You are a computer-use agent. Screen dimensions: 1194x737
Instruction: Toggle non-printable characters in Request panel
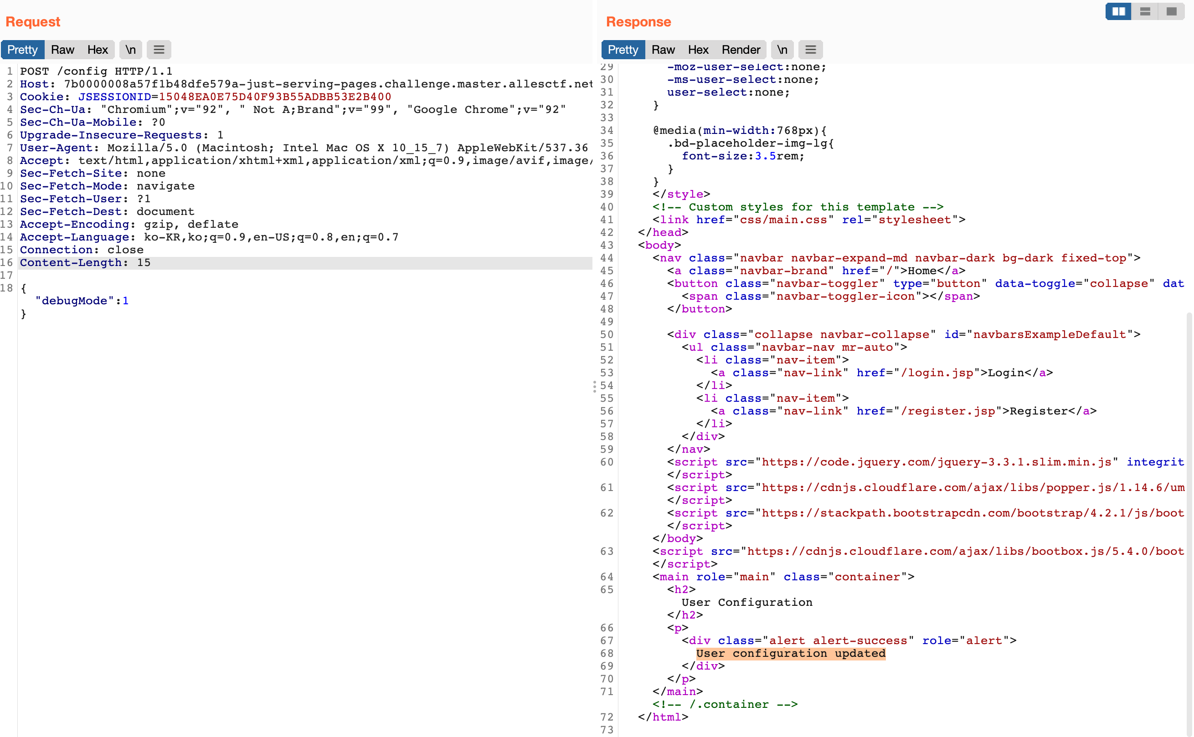pyautogui.click(x=131, y=50)
